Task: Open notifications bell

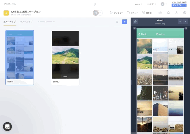Action: pos(168,13)
